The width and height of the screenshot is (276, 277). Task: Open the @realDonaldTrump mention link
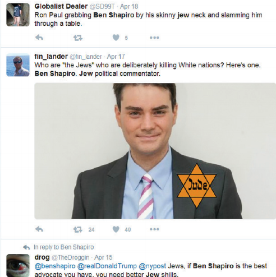(x=107, y=266)
